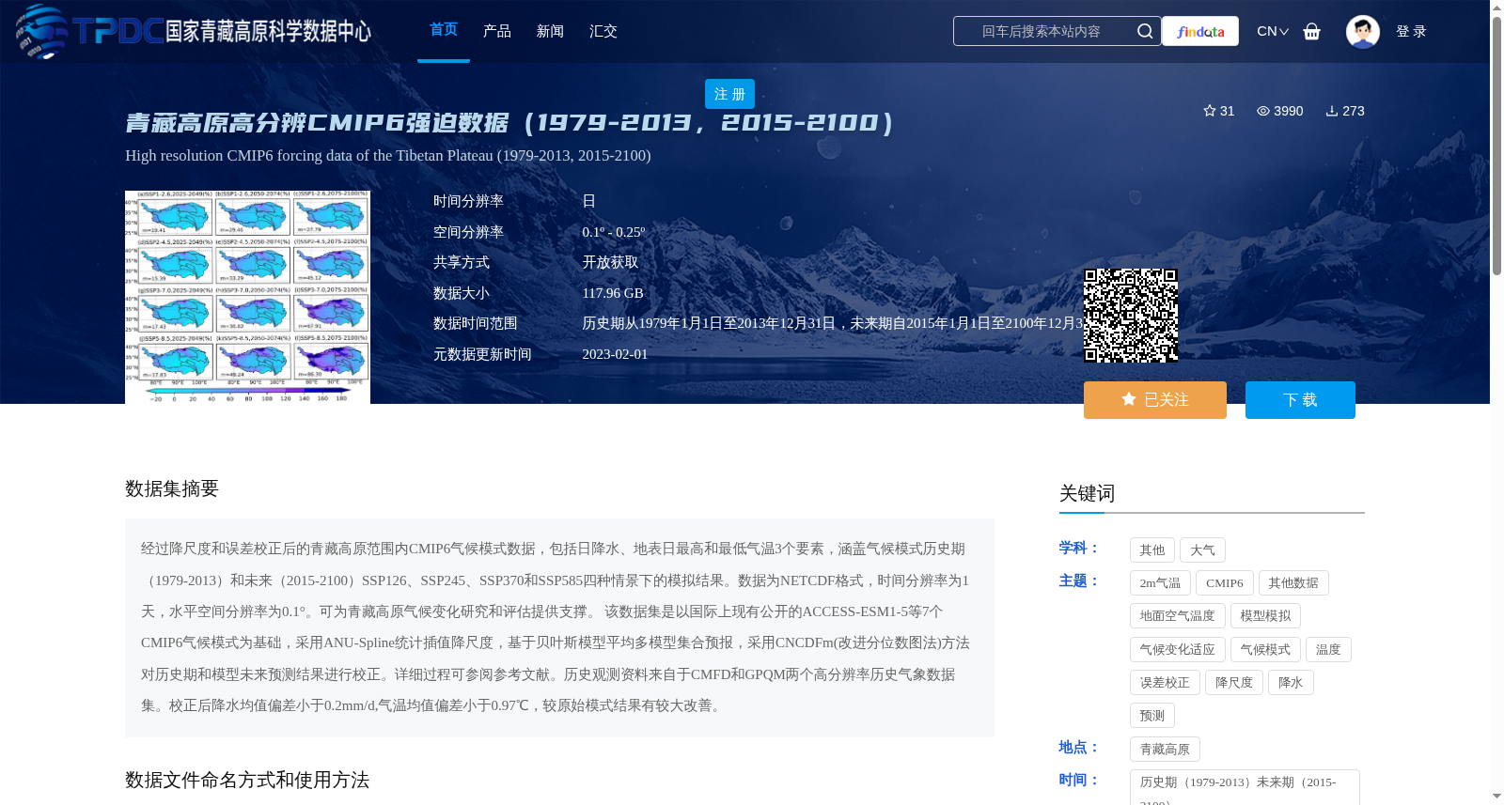Select the 模型模拟 keyword tag

point(1265,616)
